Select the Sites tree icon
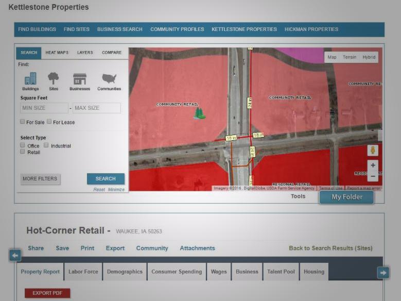This screenshot has width=401, height=301. [53, 78]
